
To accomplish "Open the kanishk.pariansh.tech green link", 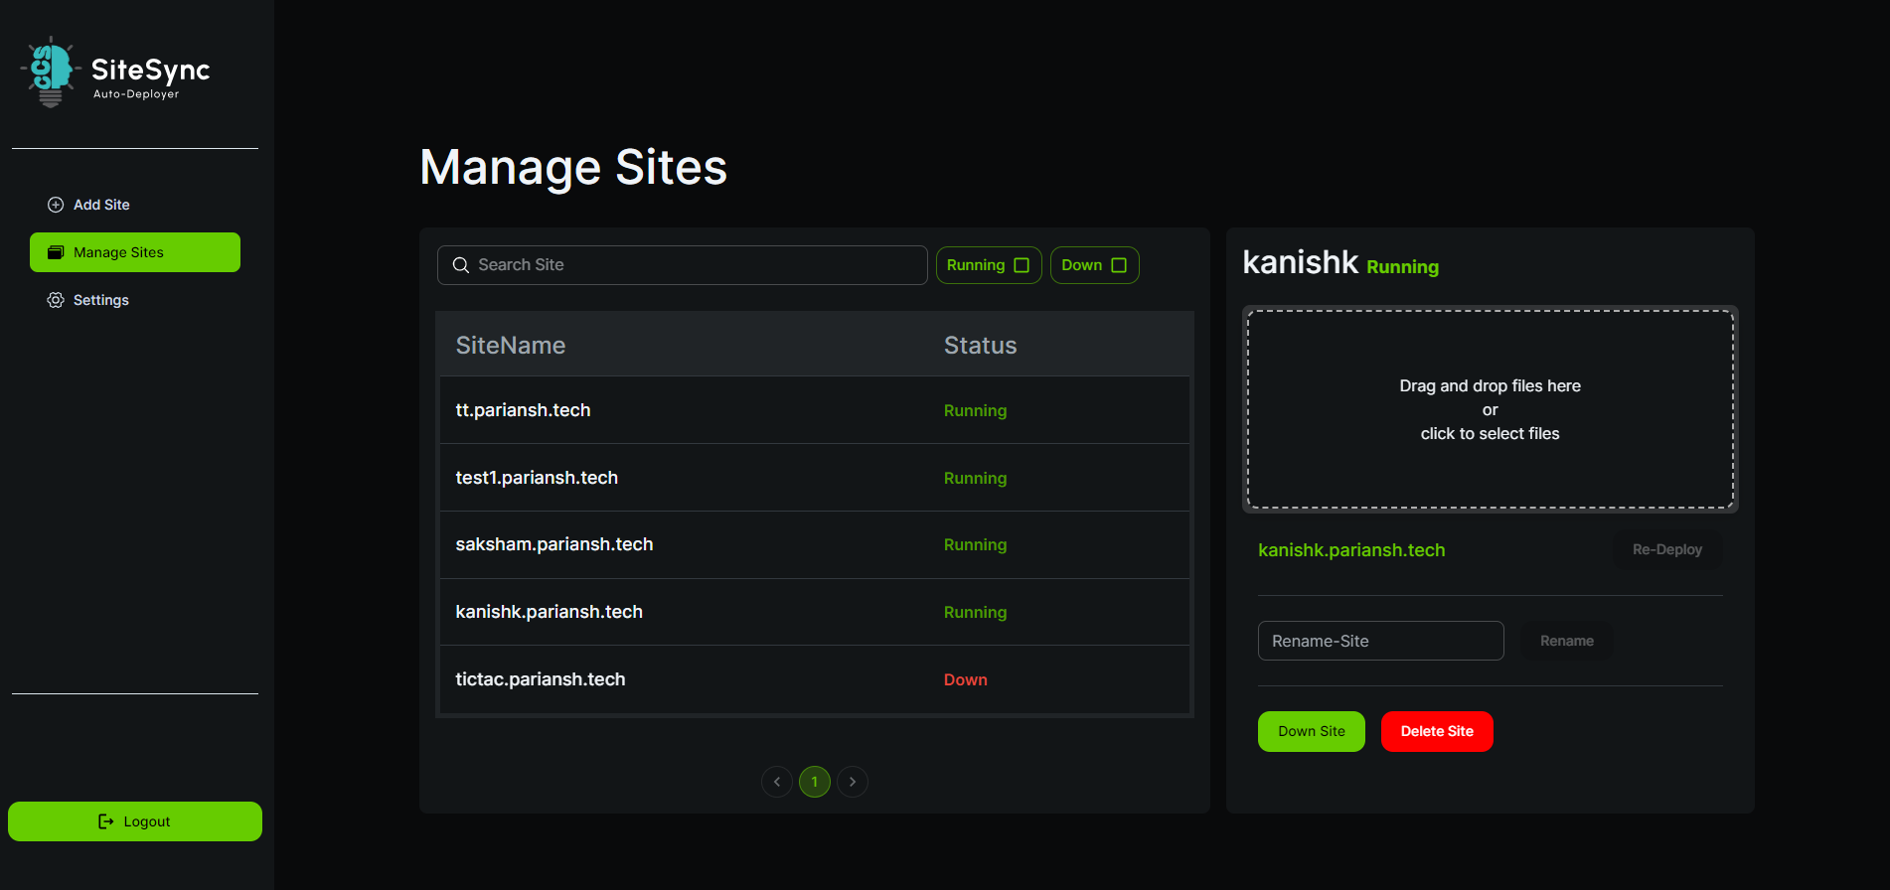I will point(1351,550).
